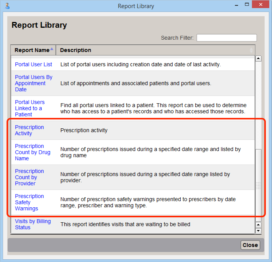Minimize the Report Library window
Screen dimensions: 272x262
(x=236, y=5)
